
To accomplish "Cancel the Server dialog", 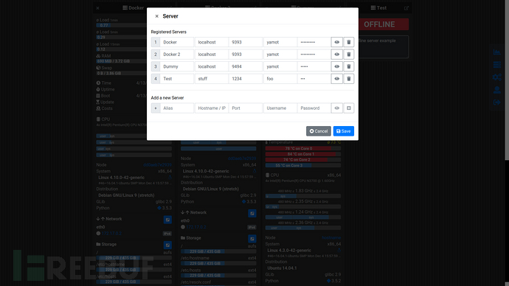I will coord(319,131).
